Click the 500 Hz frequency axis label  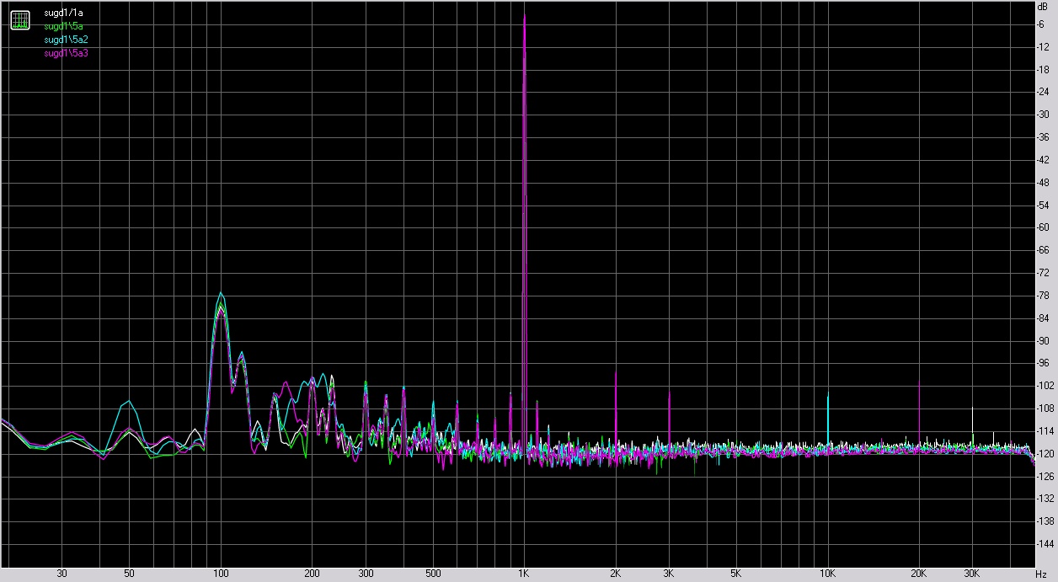(432, 574)
